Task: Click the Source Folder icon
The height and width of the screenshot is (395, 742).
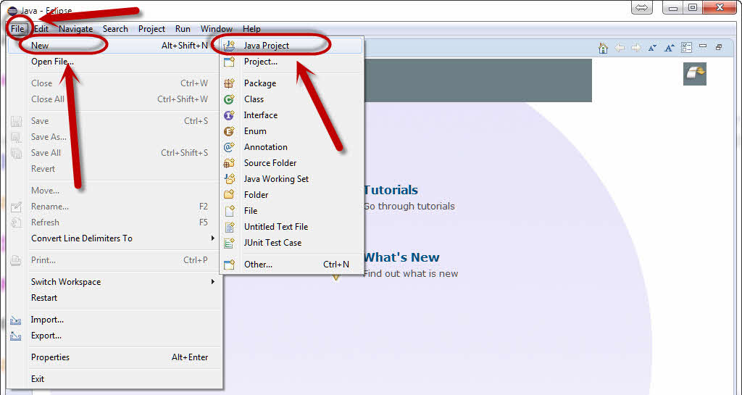Action: [230, 163]
